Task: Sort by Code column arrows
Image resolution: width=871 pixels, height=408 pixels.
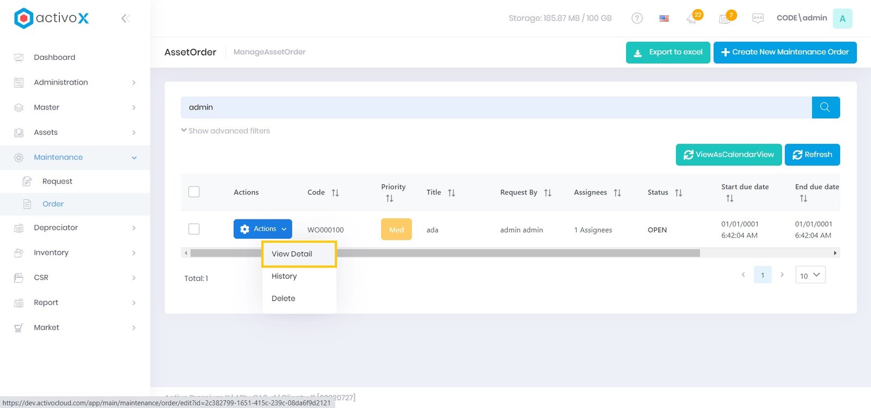Action: coord(335,193)
